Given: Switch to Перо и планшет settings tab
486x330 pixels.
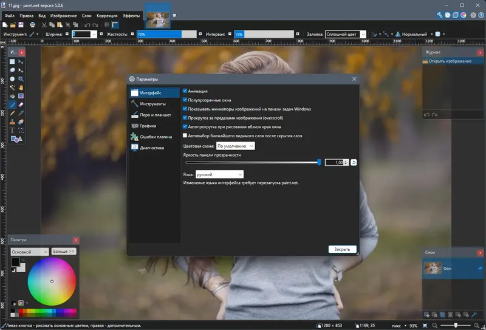Looking at the screenshot, I should pos(154,115).
